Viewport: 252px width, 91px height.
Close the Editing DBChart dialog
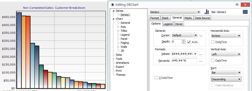[245, 5]
